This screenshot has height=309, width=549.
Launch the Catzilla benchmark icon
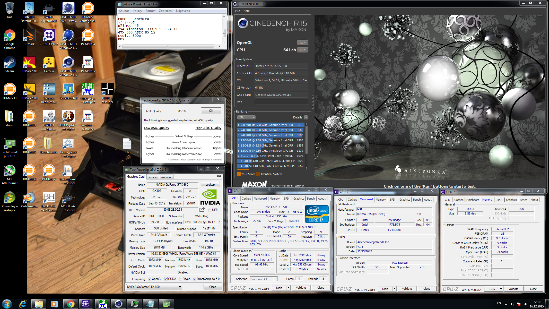(x=49, y=64)
